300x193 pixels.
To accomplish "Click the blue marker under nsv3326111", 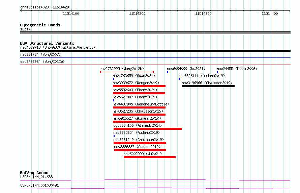I will pos(179,79).
